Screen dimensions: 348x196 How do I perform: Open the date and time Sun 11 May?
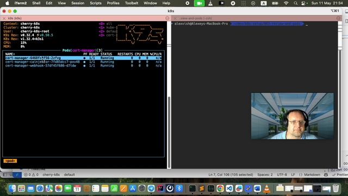point(327,3)
